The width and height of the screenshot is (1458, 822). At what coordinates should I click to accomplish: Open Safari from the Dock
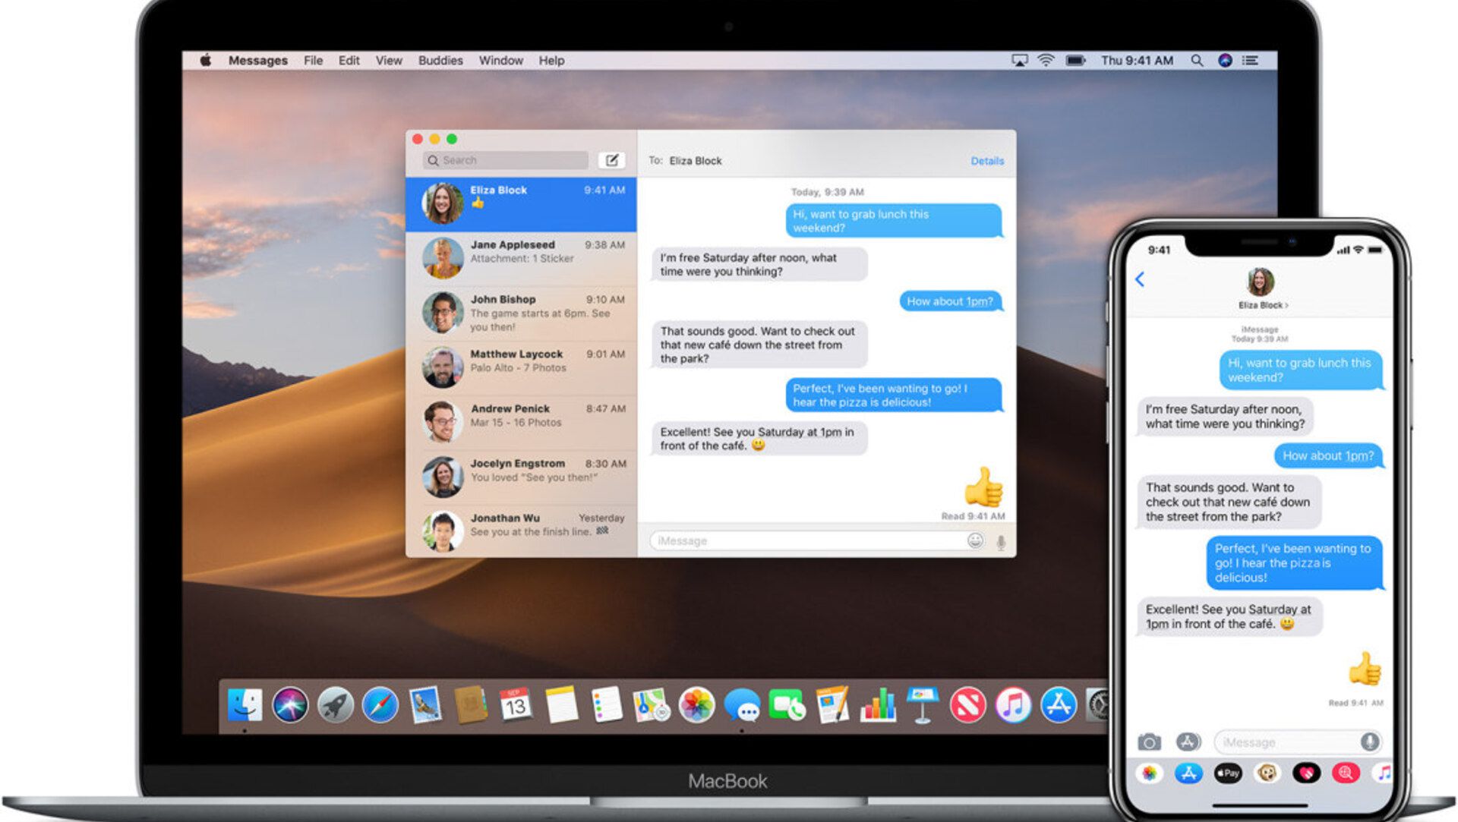tap(380, 705)
